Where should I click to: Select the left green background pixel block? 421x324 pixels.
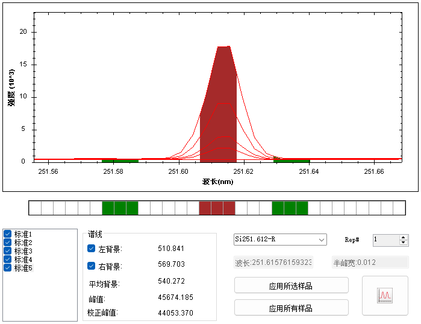pyautogui.click(x=120, y=208)
